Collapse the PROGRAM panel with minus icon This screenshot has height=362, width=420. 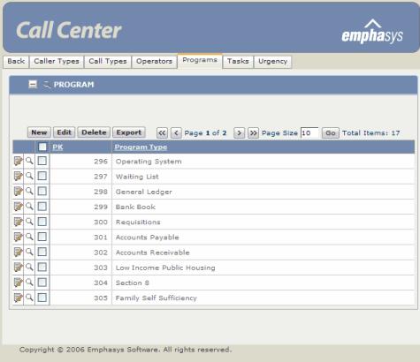33,85
